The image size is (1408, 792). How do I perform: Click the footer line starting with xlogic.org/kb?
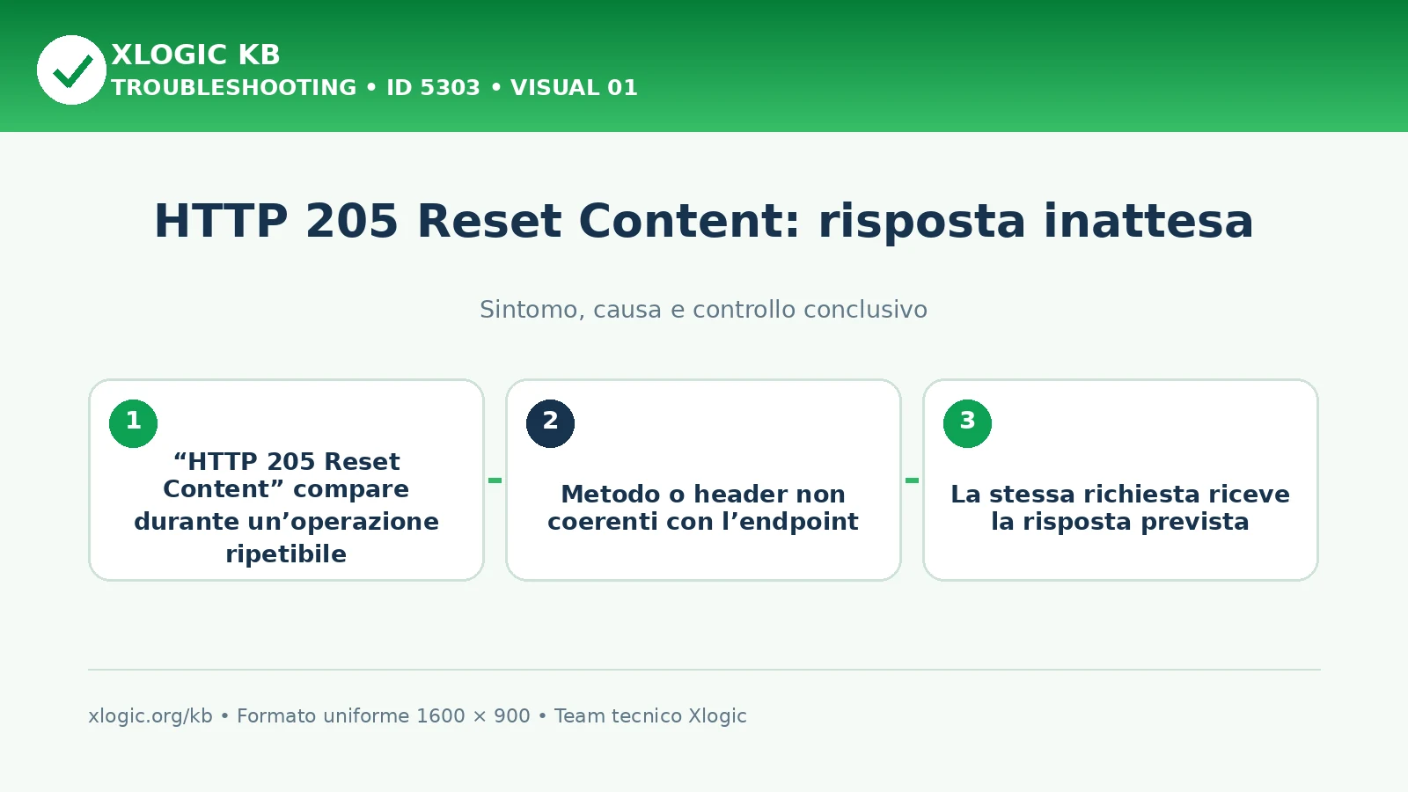(x=417, y=716)
